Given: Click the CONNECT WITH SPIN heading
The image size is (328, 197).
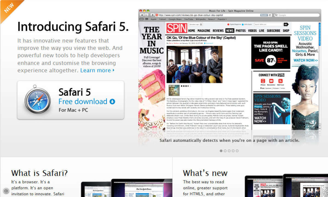Looking at the screenshot, I should click(272, 75).
